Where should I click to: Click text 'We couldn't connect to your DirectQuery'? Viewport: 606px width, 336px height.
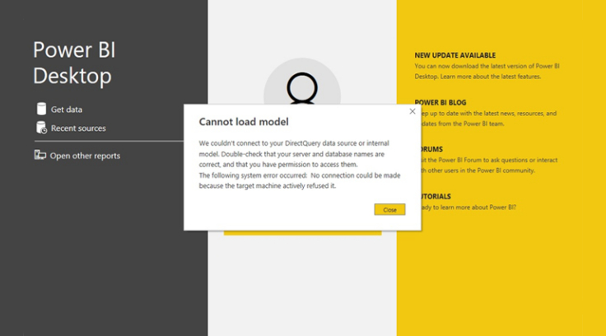tap(259, 143)
